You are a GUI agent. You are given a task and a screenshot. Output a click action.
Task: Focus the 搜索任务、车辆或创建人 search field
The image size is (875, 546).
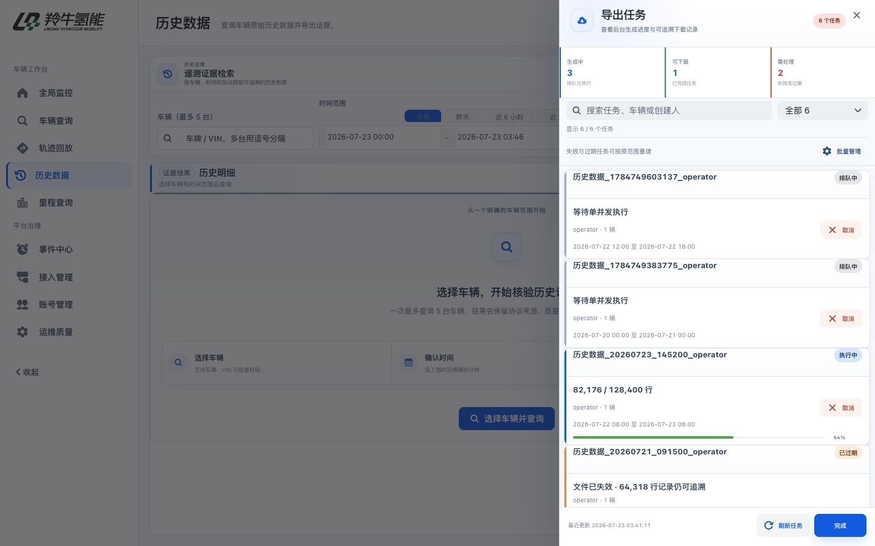[669, 110]
